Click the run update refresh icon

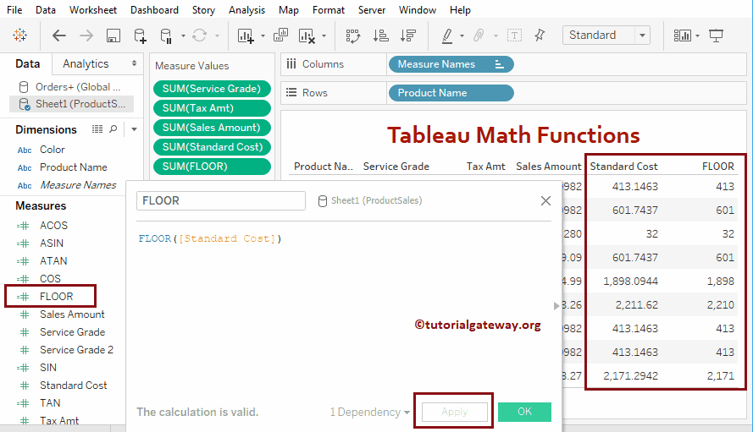199,36
